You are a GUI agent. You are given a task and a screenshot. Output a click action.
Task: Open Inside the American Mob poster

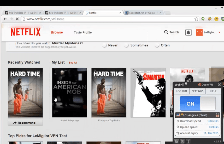69,93
